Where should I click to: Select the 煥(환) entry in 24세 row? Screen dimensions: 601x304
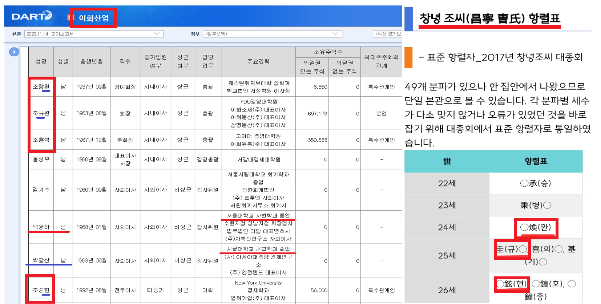tap(536, 227)
